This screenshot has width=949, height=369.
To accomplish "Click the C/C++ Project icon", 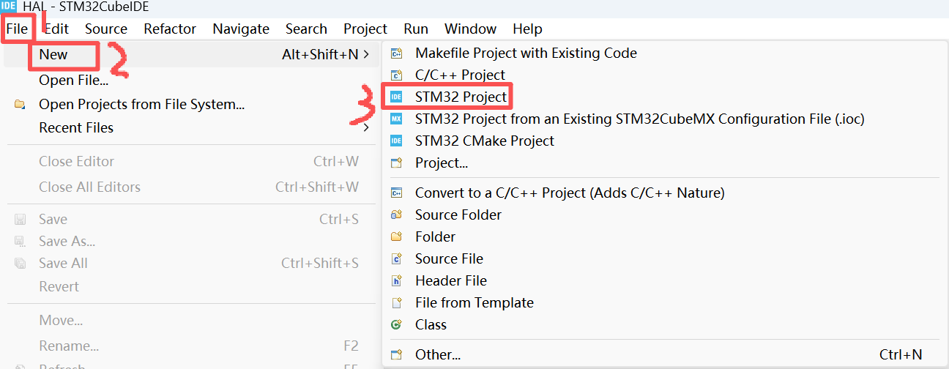I will pyautogui.click(x=397, y=75).
